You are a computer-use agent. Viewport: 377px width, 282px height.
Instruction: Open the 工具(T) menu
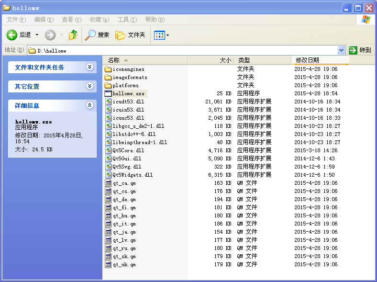pos(127,20)
